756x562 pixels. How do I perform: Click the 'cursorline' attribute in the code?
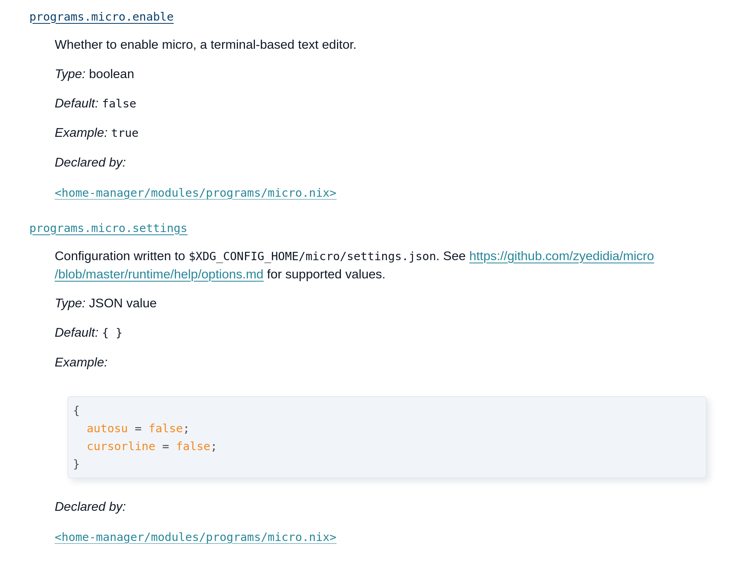(x=121, y=447)
